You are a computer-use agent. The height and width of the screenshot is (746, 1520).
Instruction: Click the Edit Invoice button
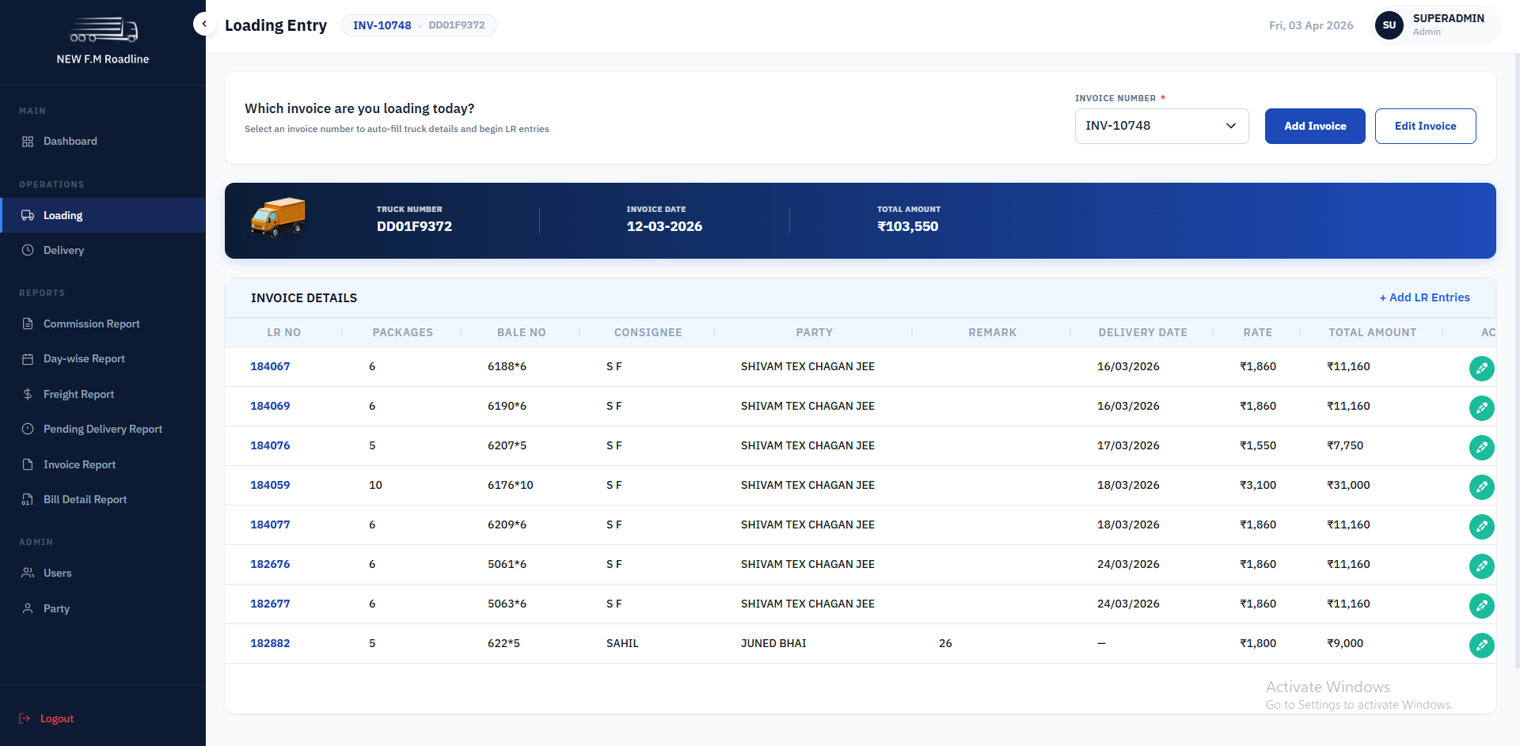[x=1425, y=126]
